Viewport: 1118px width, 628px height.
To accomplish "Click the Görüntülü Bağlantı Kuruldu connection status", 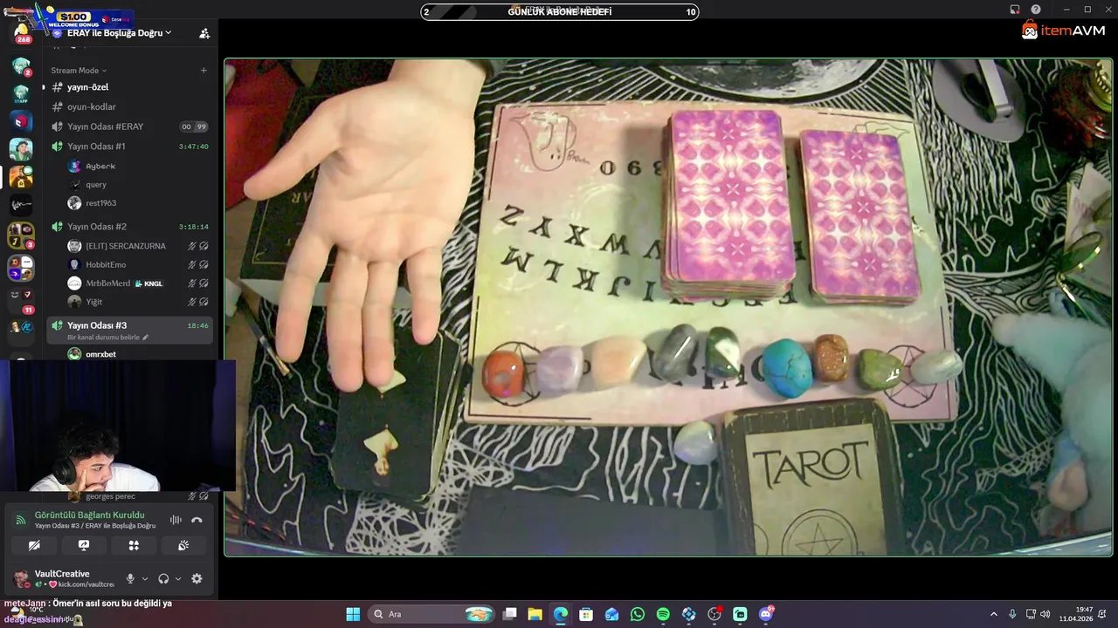I will point(89,515).
